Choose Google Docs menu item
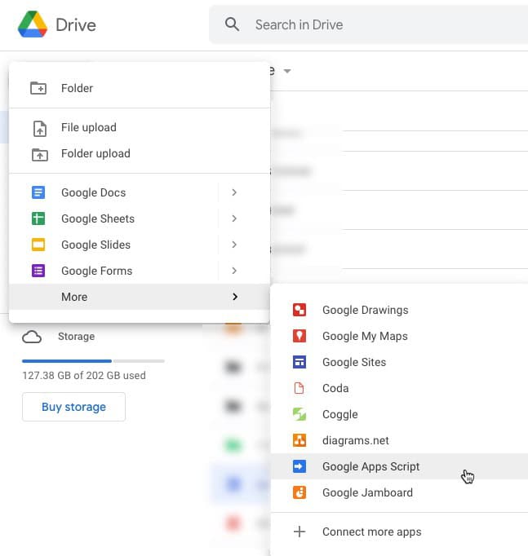The height and width of the screenshot is (556, 528). click(x=140, y=192)
